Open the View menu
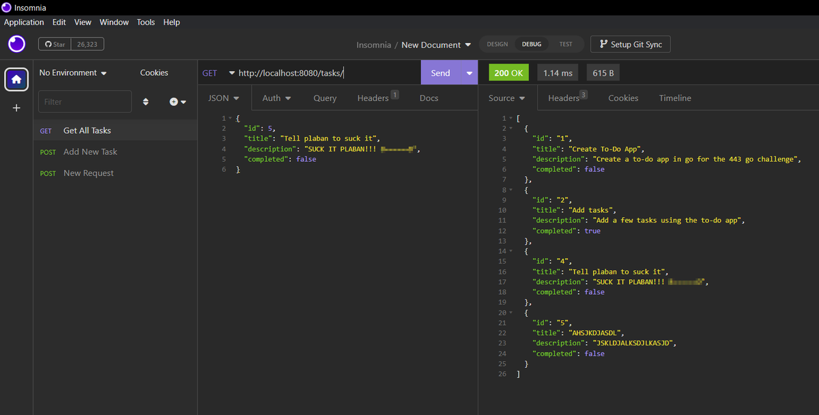The image size is (819, 415). click(x=83, y=22)
